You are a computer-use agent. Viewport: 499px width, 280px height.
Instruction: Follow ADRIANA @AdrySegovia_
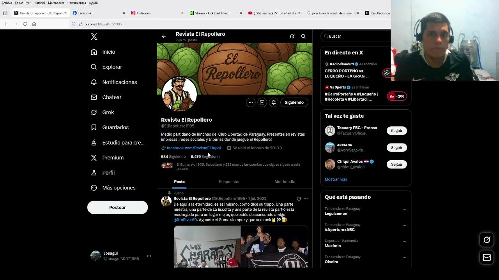(x=396, y=147)
